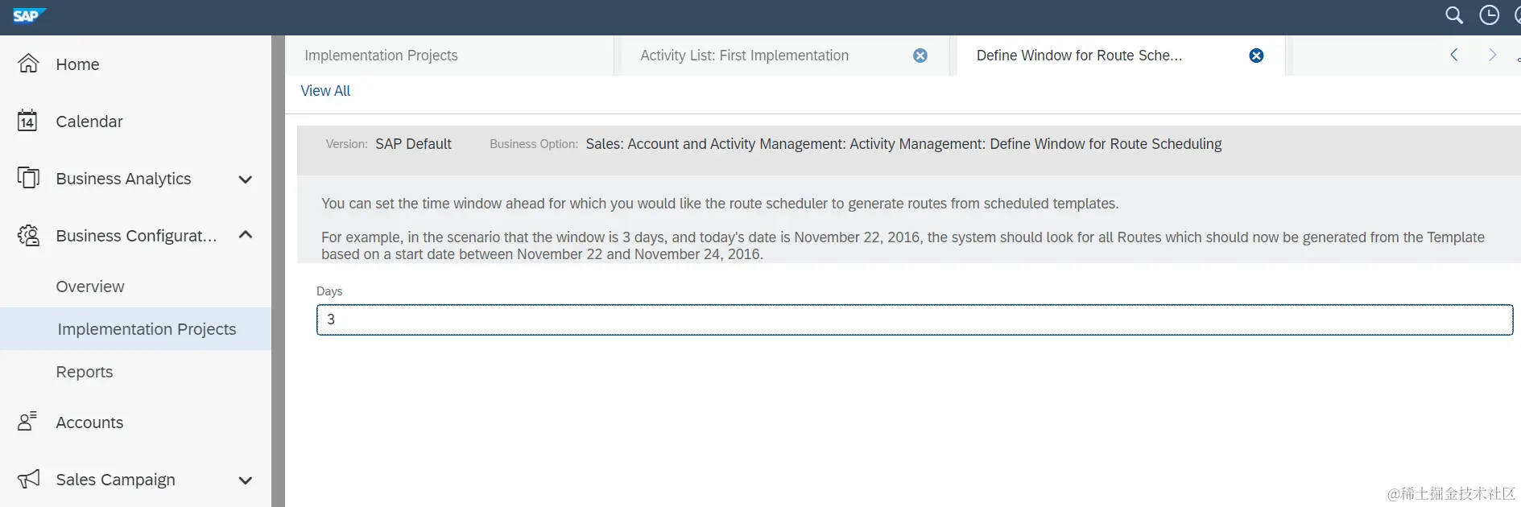Switch to Activity List: First Implementation tab

click(x=745, y=56)
